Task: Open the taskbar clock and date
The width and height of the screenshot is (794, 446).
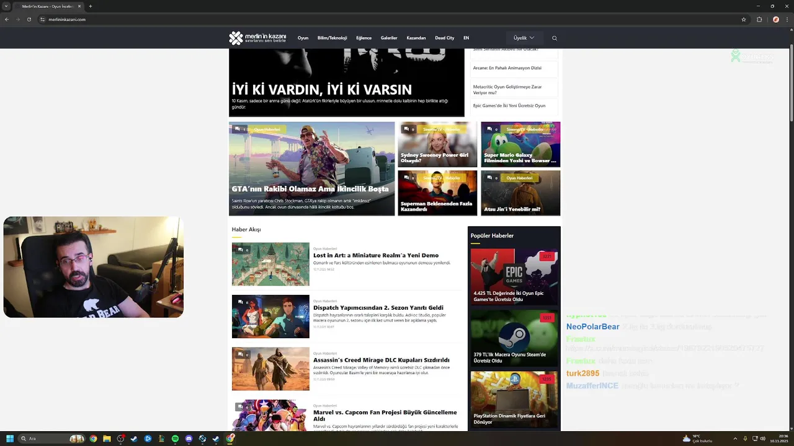Action: click(x=778, y=439)
